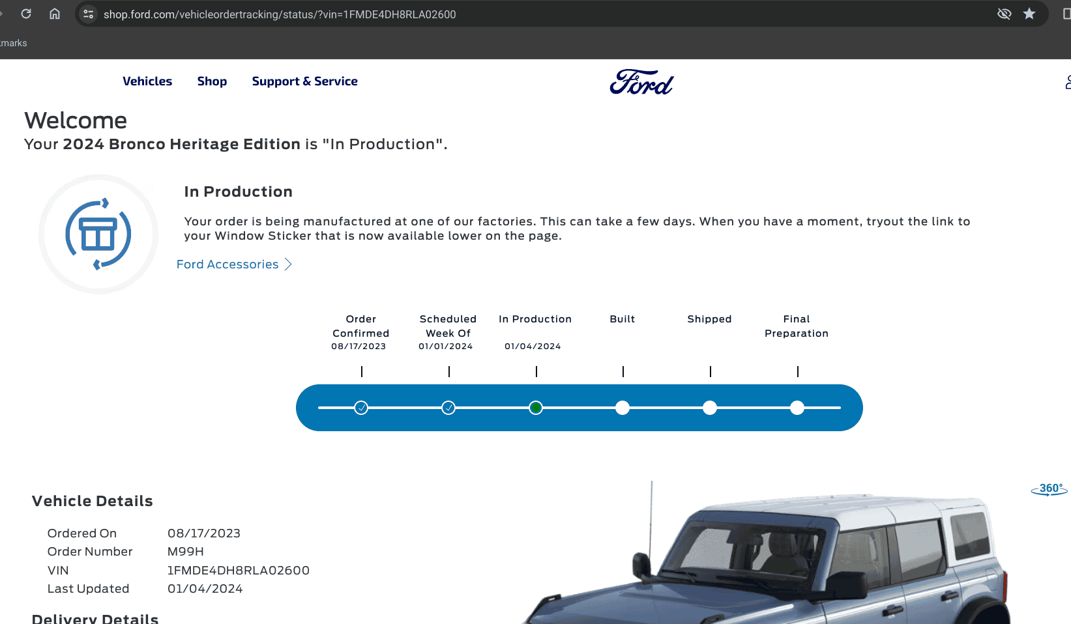Viewport: 1071px width, 624px height.
Task: Open the 360° vehicle view icon
Action: click(x=1049, y=489)
